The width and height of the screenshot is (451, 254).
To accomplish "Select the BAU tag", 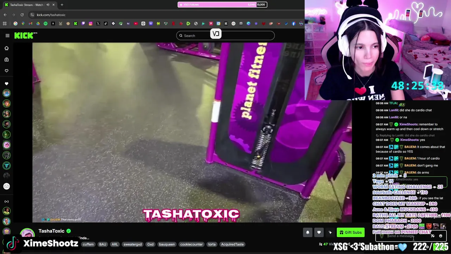I will pyautogui.click(x=103, y=244).
